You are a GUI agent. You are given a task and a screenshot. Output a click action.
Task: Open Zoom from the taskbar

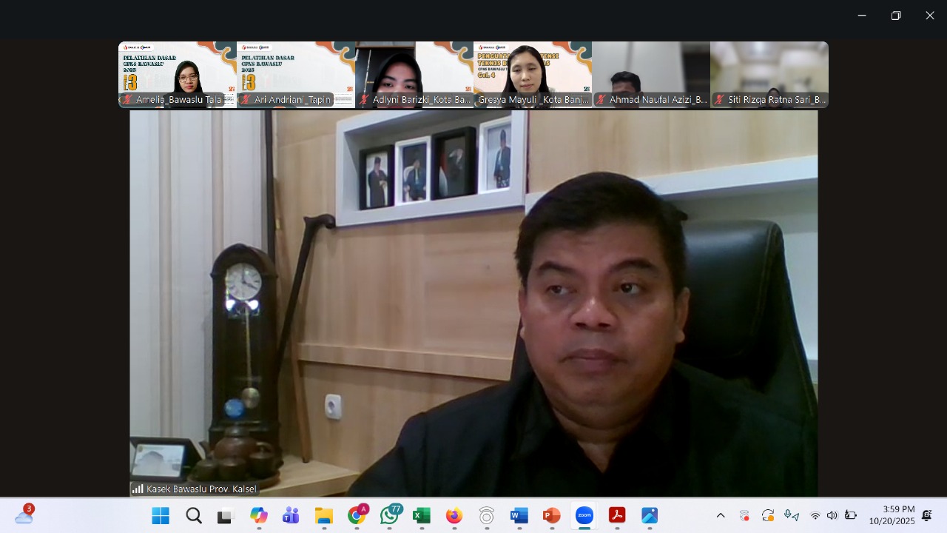click(x=584, y=515)
